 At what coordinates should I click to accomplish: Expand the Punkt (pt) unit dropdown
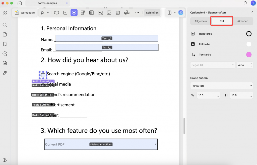click(x=222, y=86)
